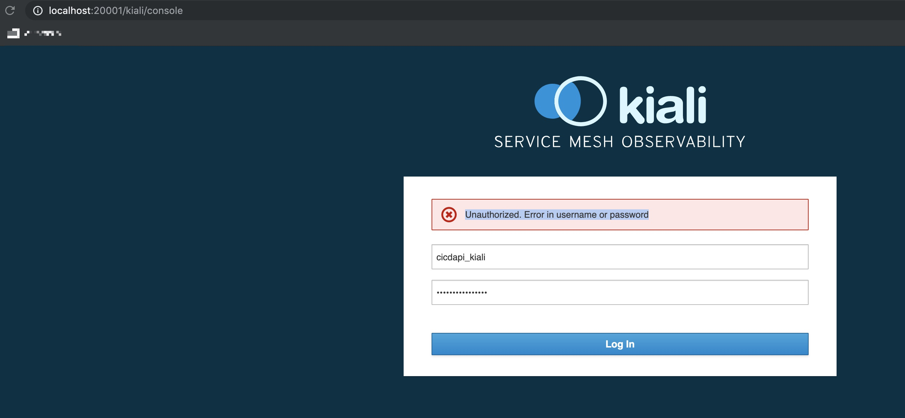Click the Kiali overlapping circles logo
The height and width of the screenshot is (418, 905).
[x=570, y=101]
